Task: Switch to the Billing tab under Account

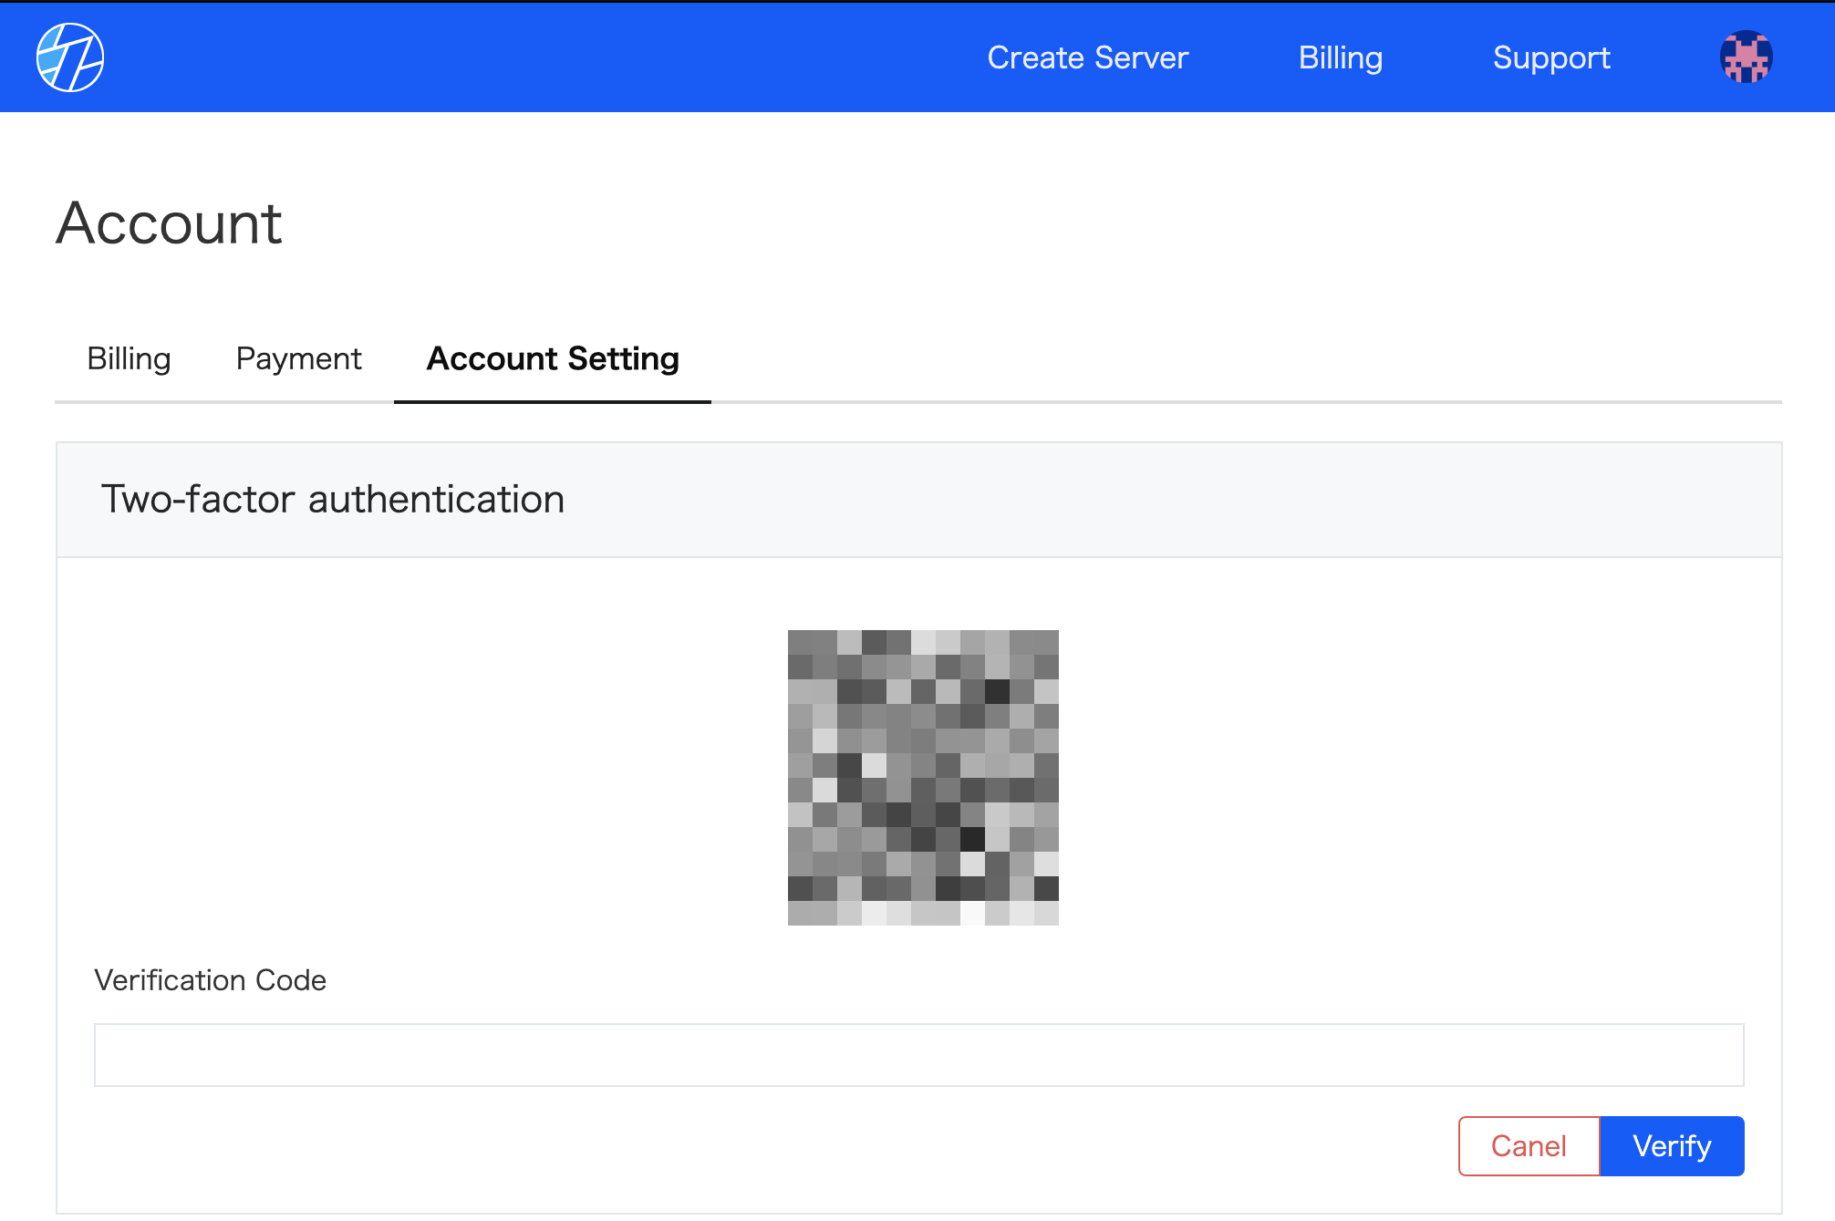Action: 129,358
